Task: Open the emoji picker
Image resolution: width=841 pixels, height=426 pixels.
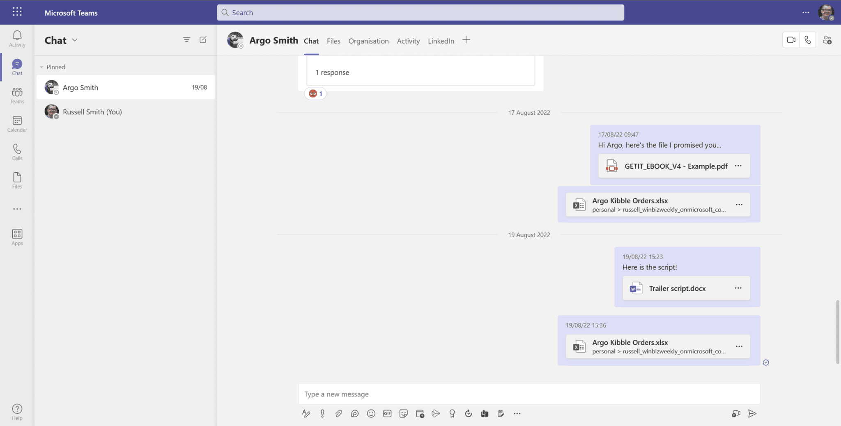Action: point(371,413)
